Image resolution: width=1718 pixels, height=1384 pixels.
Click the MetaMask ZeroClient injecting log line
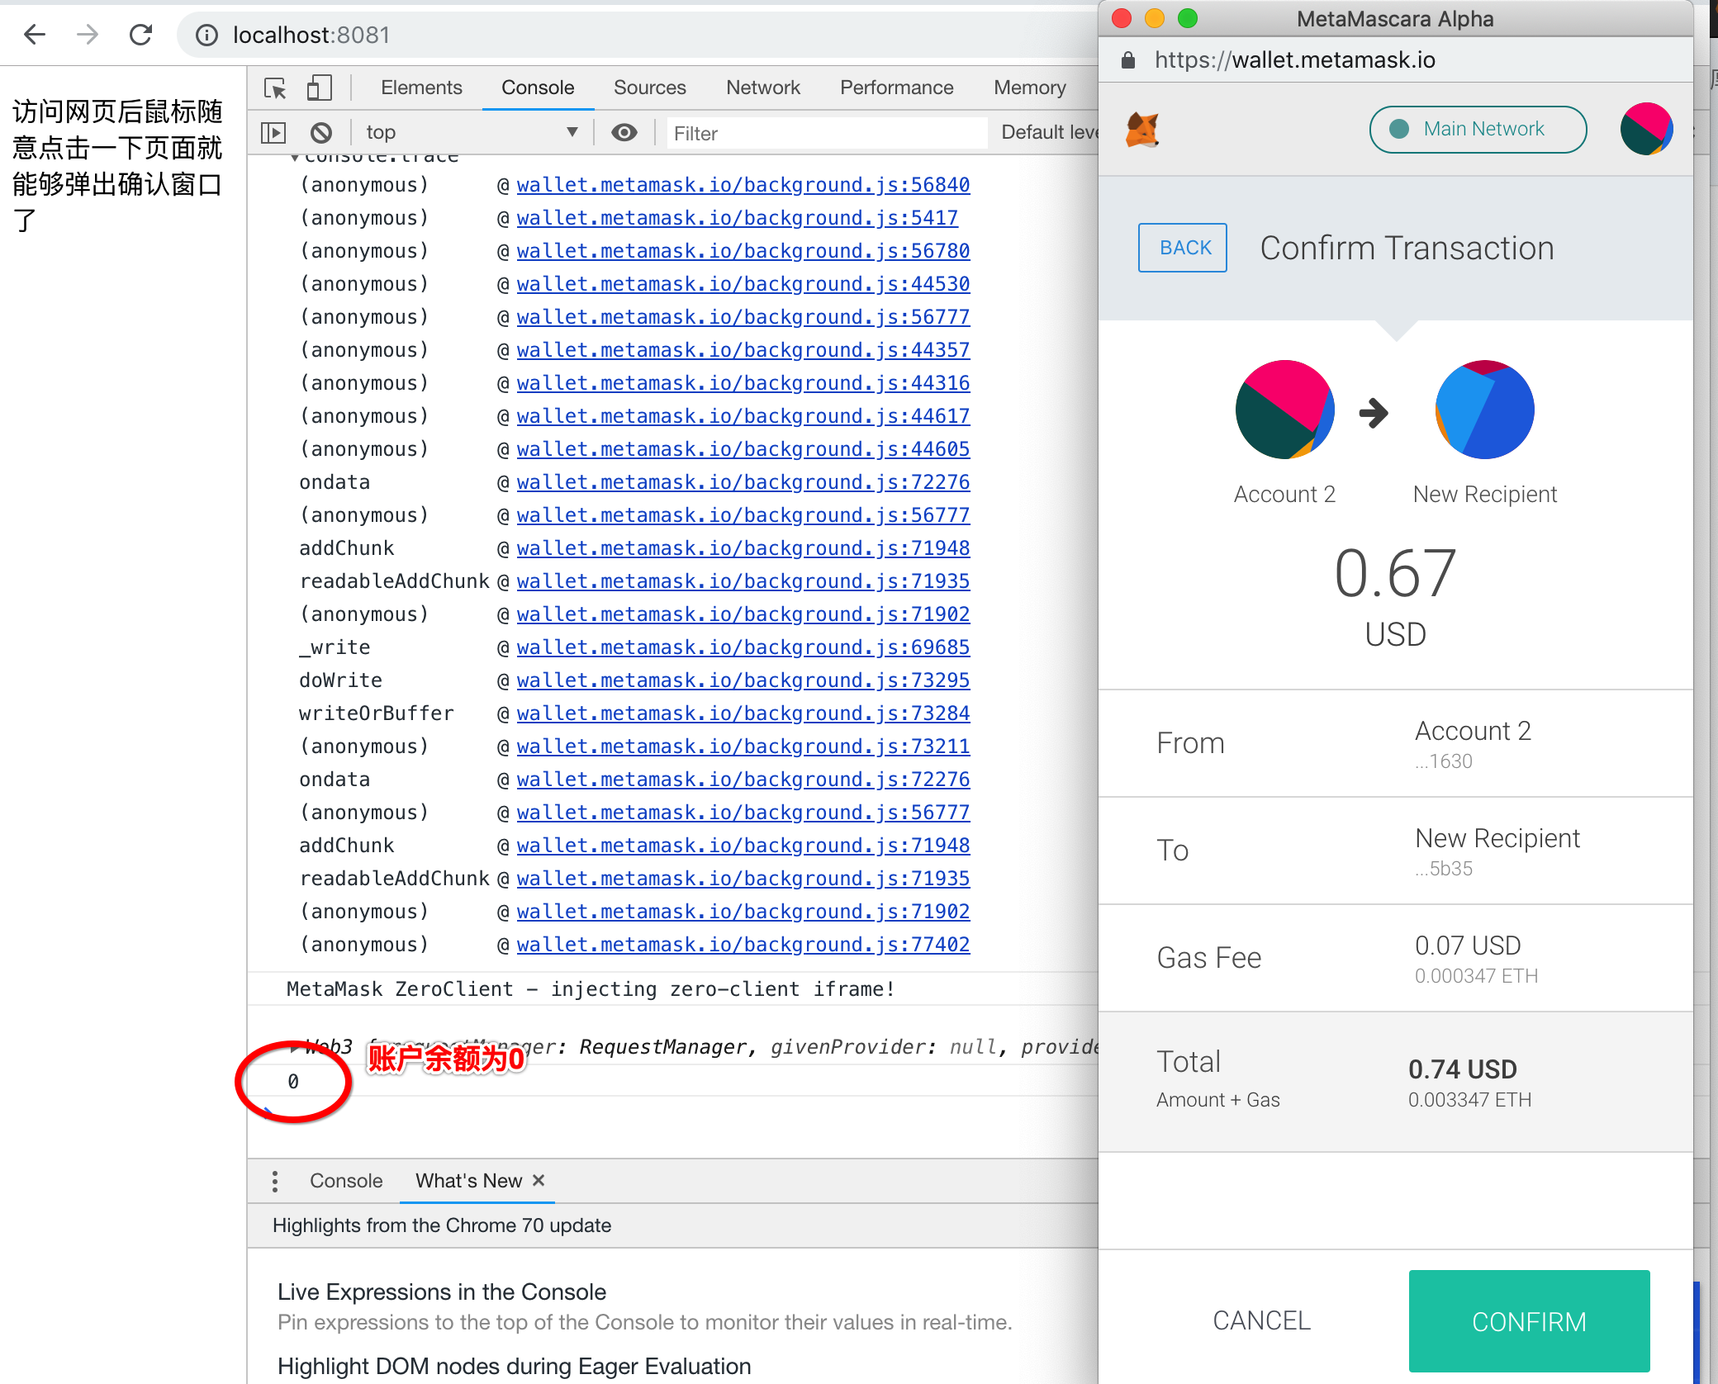591,989
